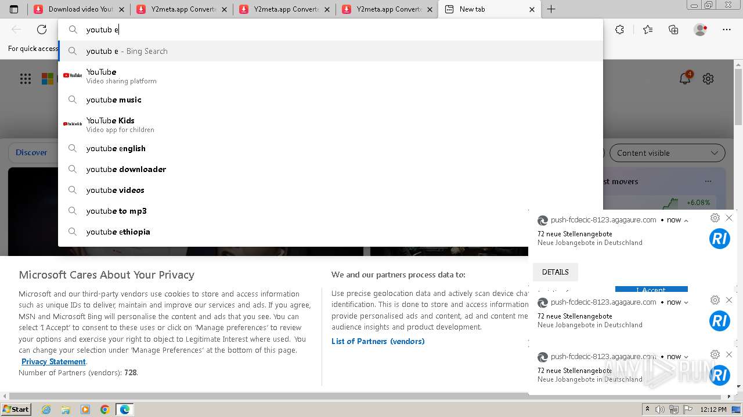
Task: Open second agagaure notification settings gear
Action: [x=715, y=300]
